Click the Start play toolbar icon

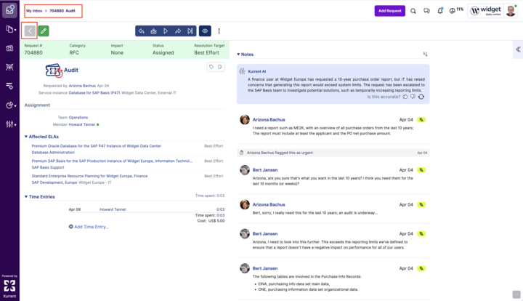tap(166, 31)
